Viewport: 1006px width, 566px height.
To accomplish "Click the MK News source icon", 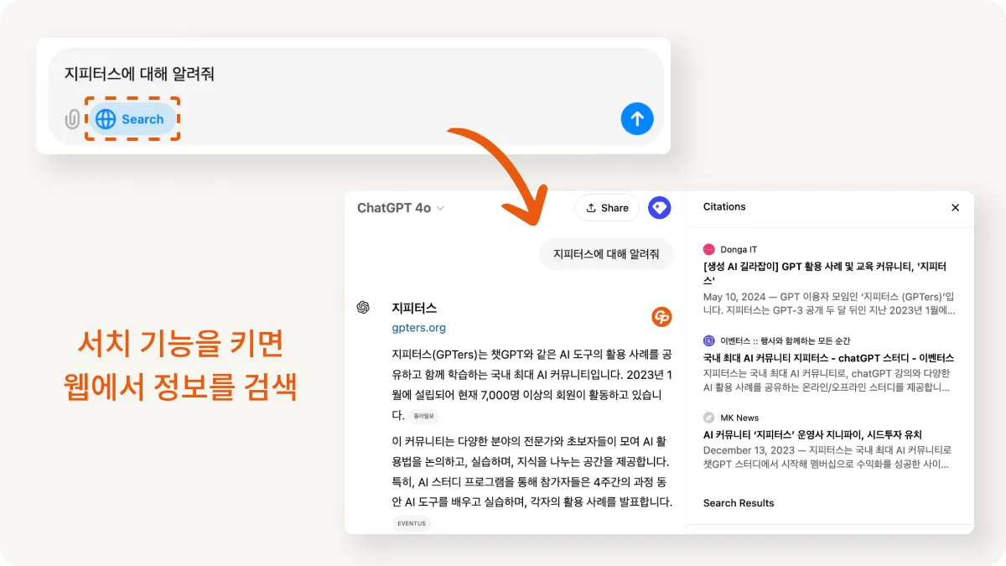I will tap(709, 418).
